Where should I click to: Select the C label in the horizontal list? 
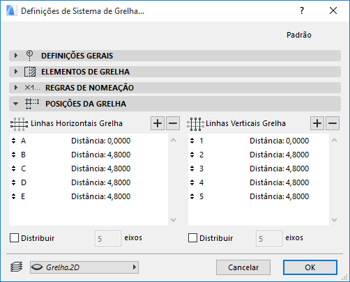coord(23,169)
